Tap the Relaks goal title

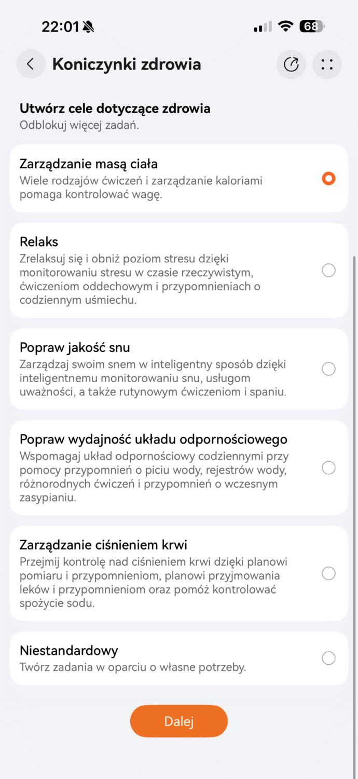(39, 242)
